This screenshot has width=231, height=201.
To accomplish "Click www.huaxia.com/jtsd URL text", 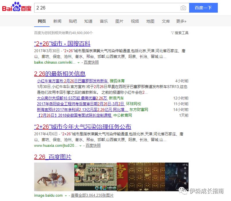I will [56, 146].
